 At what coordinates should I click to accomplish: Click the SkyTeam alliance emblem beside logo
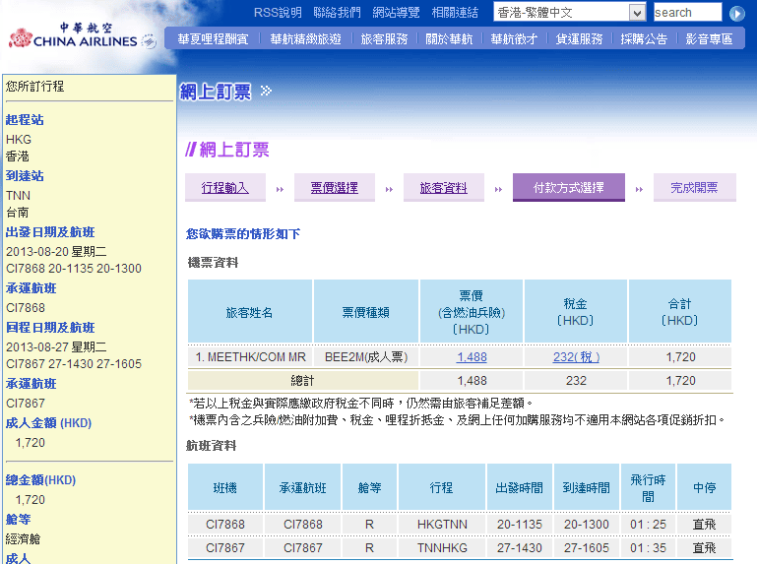pyautogui.click(x=149, y=41)
